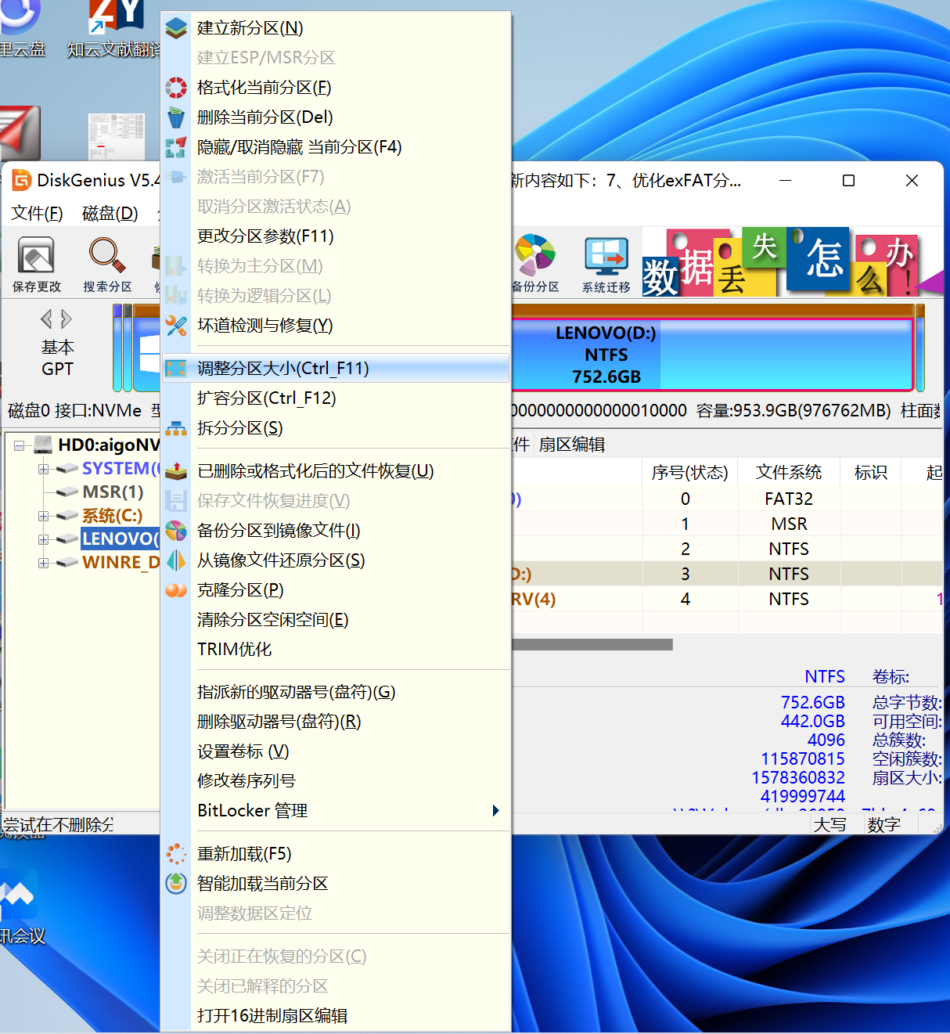The width and height of the screenshot is (950, 1034).
Task: Open BitLocker 管理 submenu arrow
Action: pyautogui.click(x=495, y=811)
